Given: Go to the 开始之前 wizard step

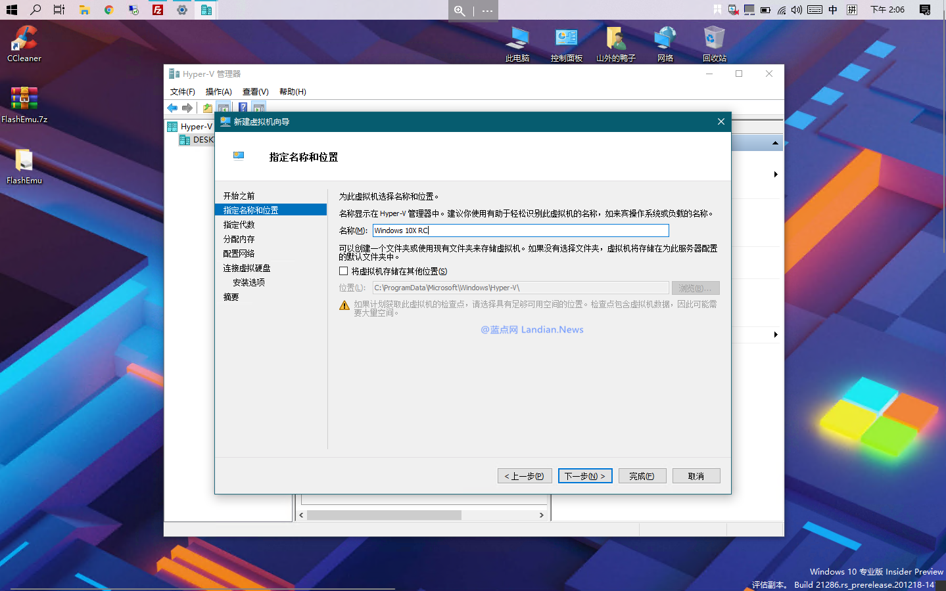Looking at the screenshot, I should coord(239,196).
